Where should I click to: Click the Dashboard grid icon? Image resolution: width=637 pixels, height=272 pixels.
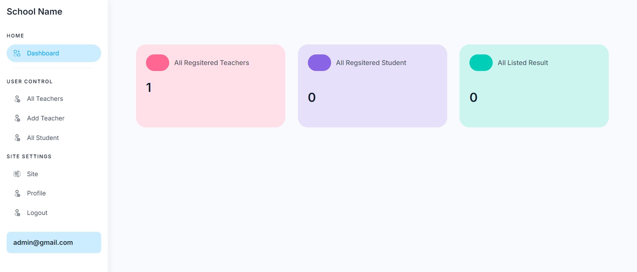(x=17, y=53)
